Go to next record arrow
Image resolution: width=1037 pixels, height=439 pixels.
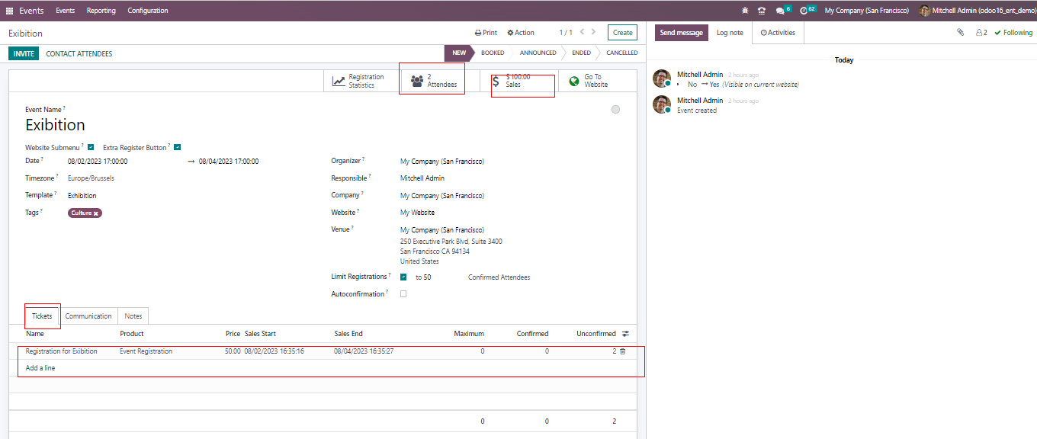coord(594,32)
